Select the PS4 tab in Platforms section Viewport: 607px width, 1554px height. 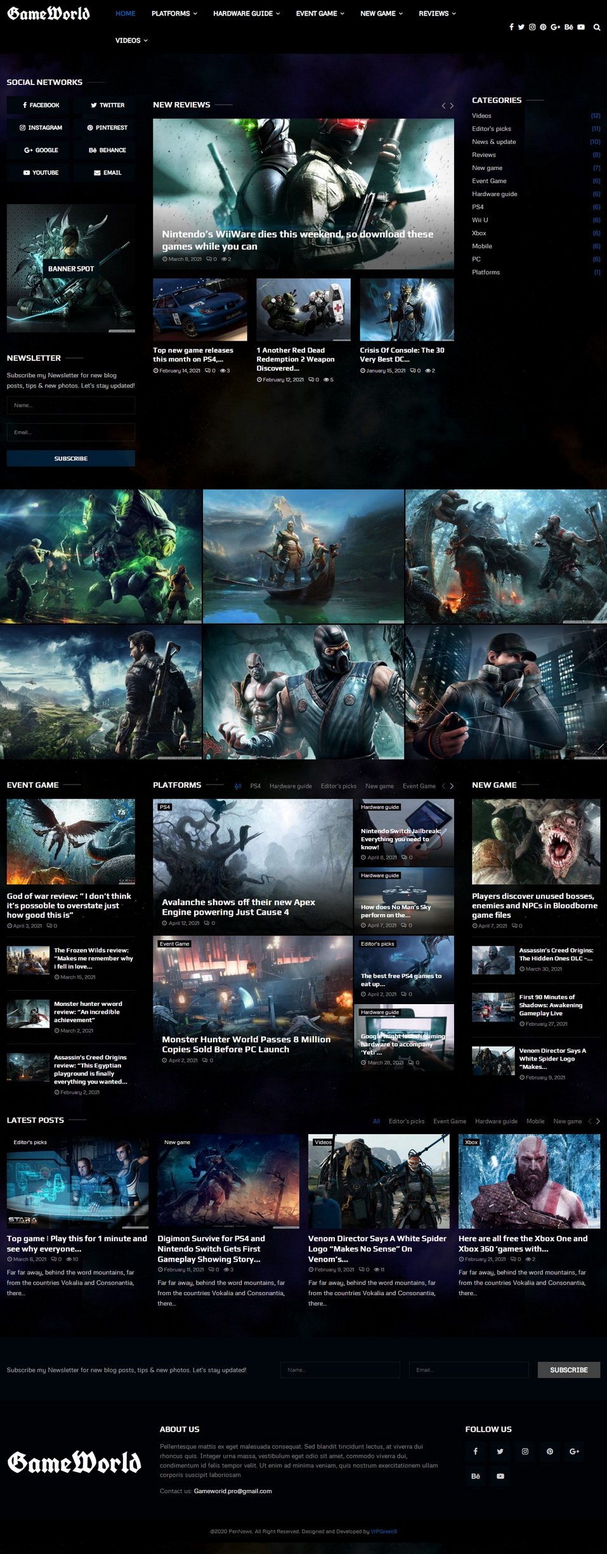(255, 786)
